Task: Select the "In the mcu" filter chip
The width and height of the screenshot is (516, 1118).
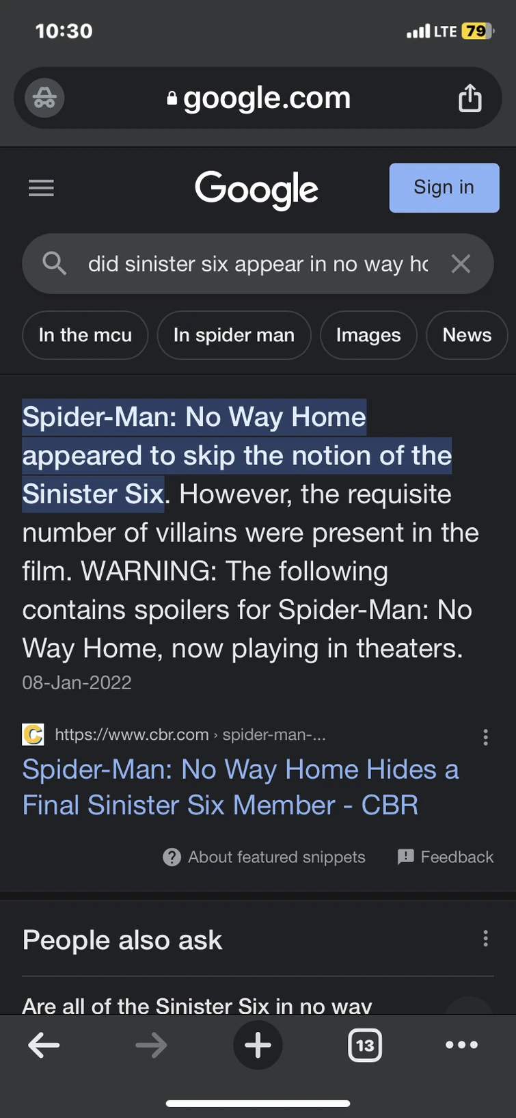Action: [x=85, y=335]
